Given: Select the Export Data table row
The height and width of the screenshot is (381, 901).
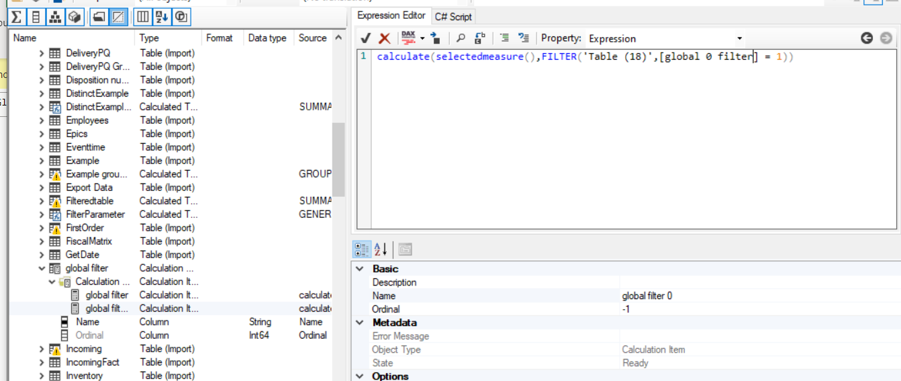Looking at the screenshot, I should 170,187.
